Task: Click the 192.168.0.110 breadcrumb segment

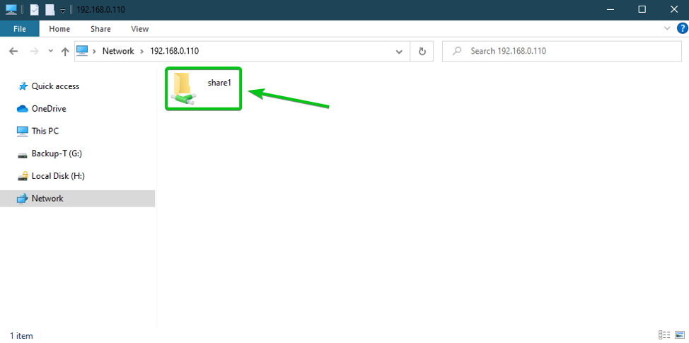Action: coord(175,51)
